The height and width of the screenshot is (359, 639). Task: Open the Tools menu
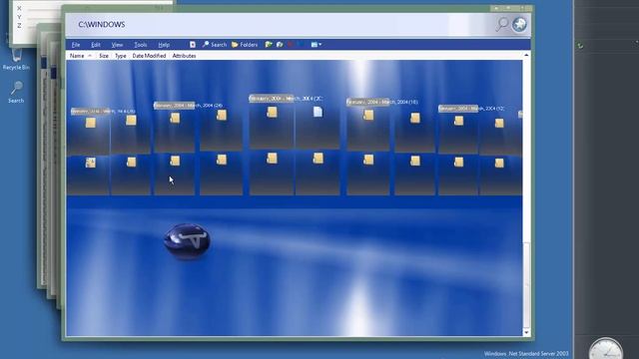point(140,45)
